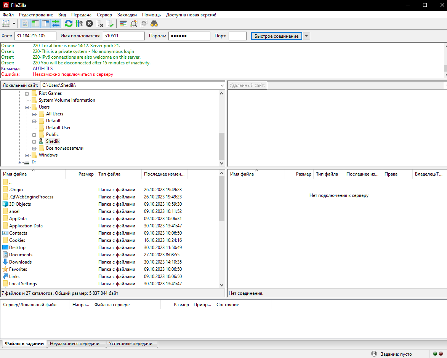Sort remote list by Права column
The width and height of the screenshot is (447, 358).
coord(397,174)
